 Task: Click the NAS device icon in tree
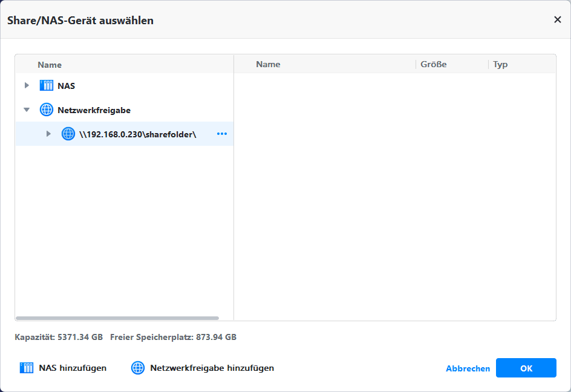pos(47,85)
